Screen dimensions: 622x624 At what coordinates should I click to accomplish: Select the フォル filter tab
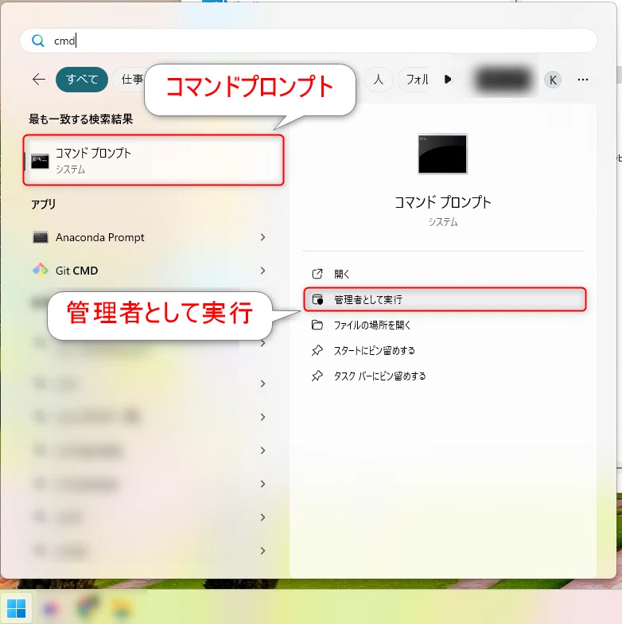pyautogui.click(x=414, y=80)
